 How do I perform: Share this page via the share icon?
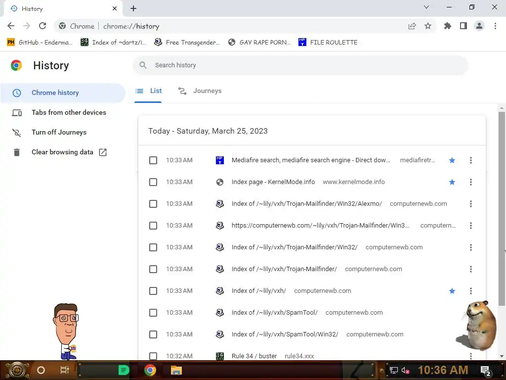coord(412,26)
